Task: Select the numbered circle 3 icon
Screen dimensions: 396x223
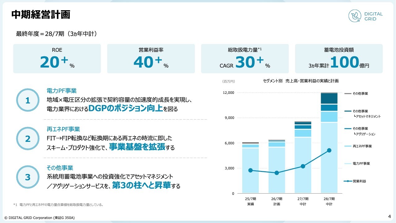Action: coord(28,177)
